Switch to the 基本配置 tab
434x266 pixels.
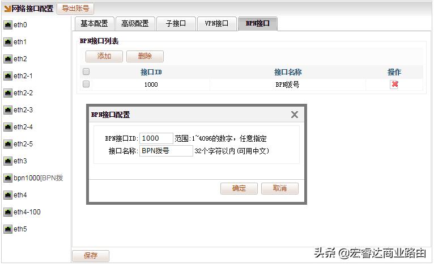[95, 24]
